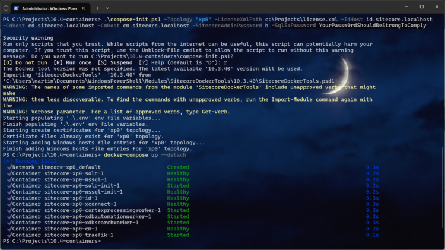Click the last PowerShell prompt line

[53, 242]
